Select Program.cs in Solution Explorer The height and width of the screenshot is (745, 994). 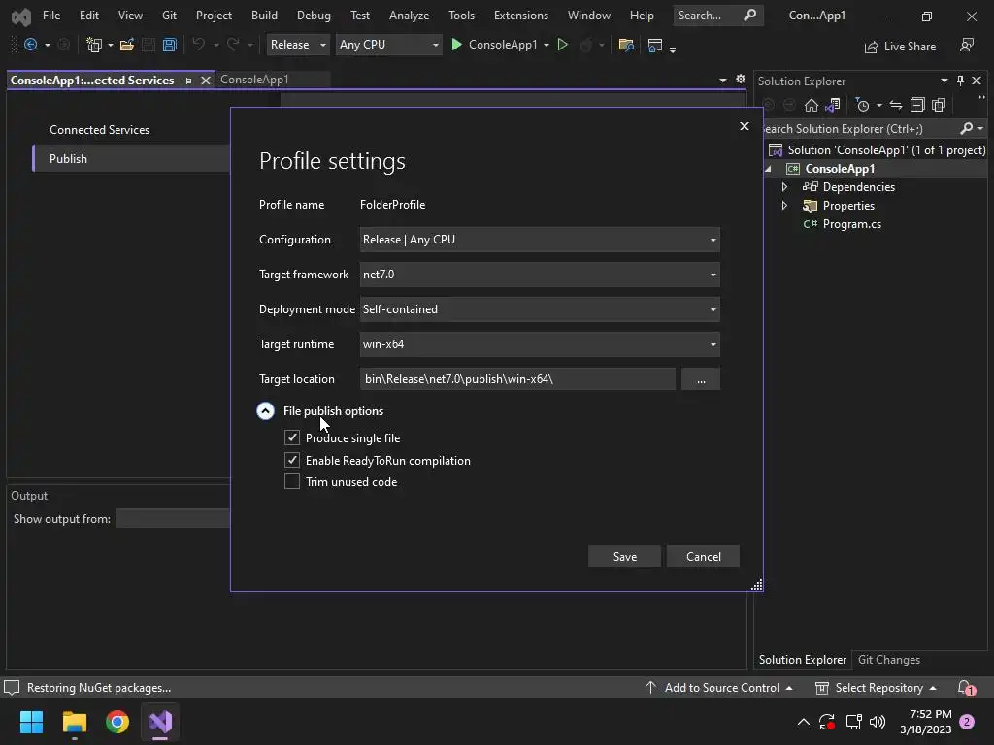[x=851, y=224]
